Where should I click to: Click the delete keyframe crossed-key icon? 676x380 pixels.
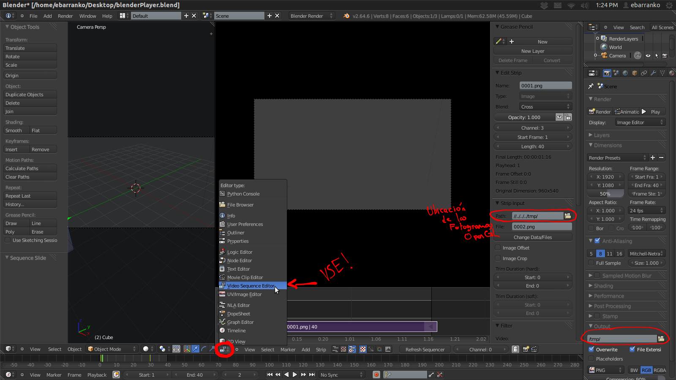[440, 375]
